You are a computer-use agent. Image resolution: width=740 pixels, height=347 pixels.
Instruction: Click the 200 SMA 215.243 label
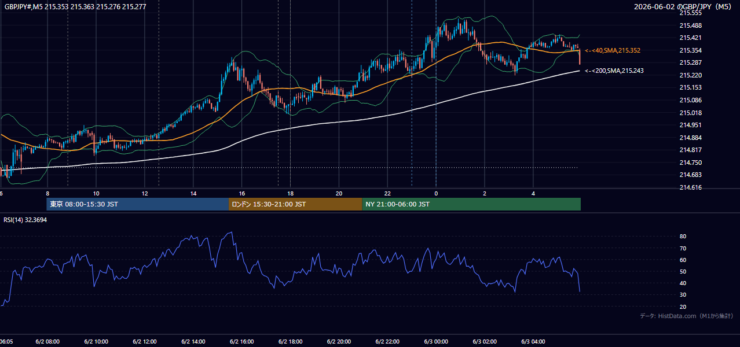click(x=614, y=71)
